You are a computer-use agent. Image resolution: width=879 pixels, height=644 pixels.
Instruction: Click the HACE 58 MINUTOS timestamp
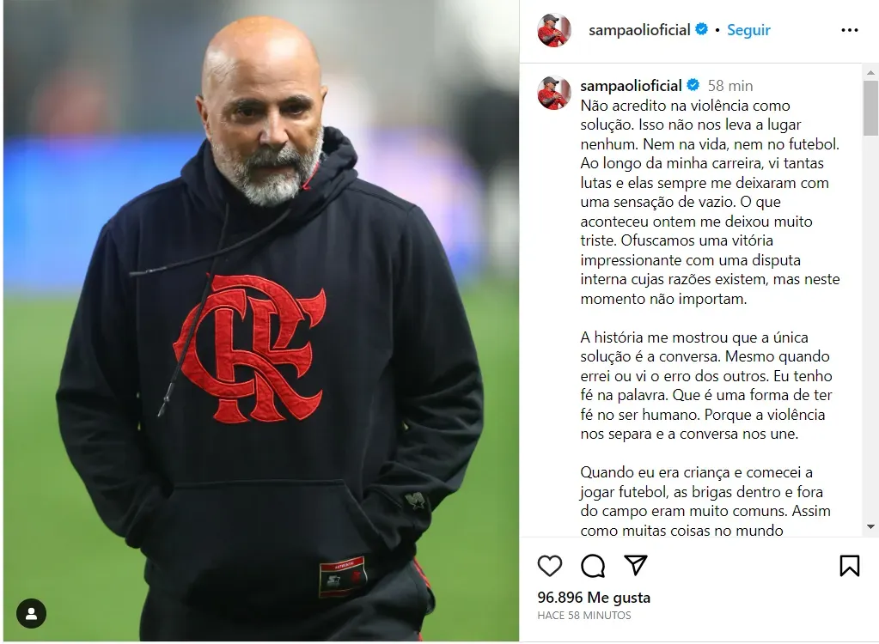pos(584,616)
